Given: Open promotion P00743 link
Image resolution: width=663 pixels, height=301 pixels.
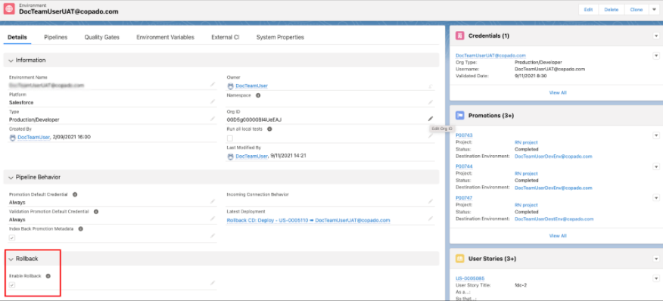Looking at the screenshot, I should (x=464, y=135).
